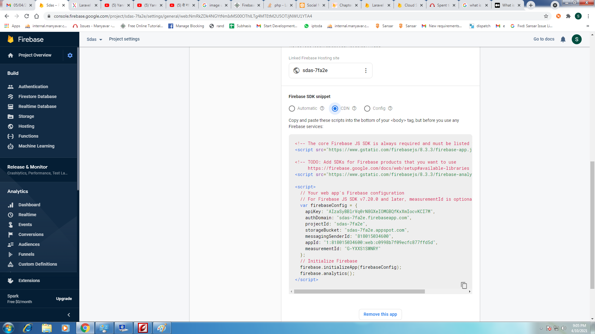Click the three-dot menu on sdas-7fa2e

pyautogui.click(x=365, y=70)
